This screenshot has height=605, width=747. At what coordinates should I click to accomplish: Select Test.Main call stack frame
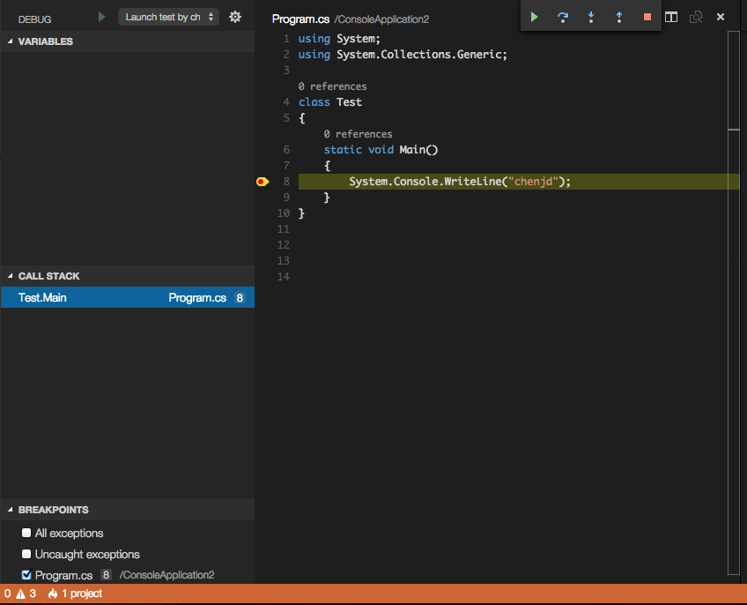click(128, 298)
